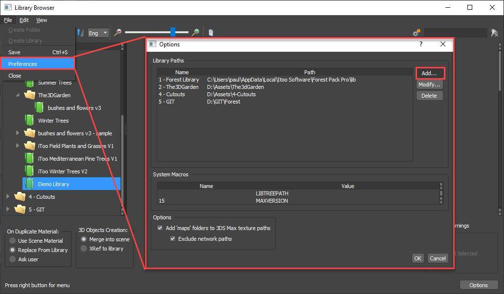The height and width of the screenshot is (294, 504).
Task: Collapse The3DGarden tree node
Action: (18, 95)
